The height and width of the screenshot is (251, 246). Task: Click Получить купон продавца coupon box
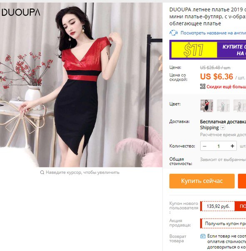click(223, 223)
